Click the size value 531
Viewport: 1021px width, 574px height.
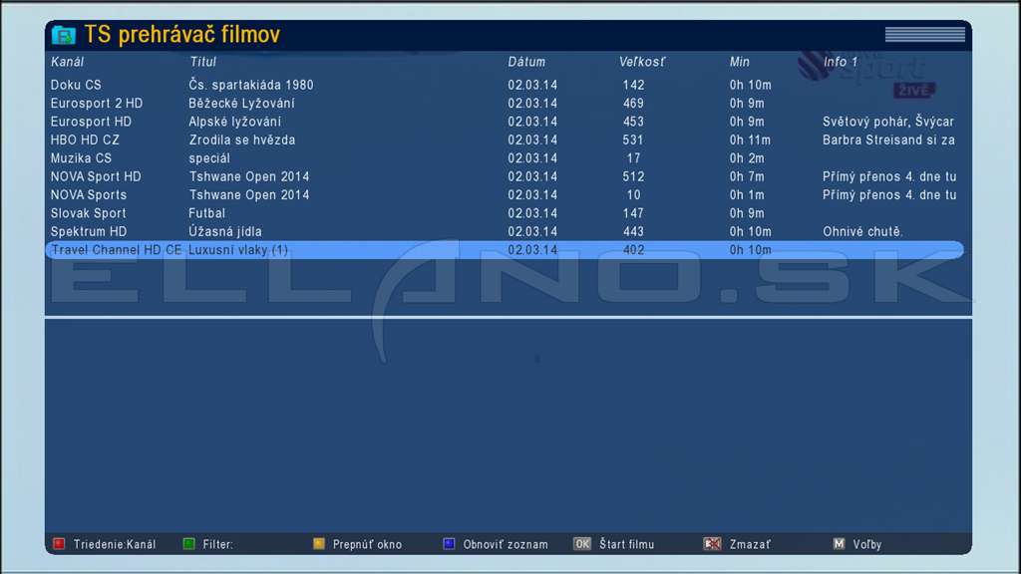(x=633, y=140)
